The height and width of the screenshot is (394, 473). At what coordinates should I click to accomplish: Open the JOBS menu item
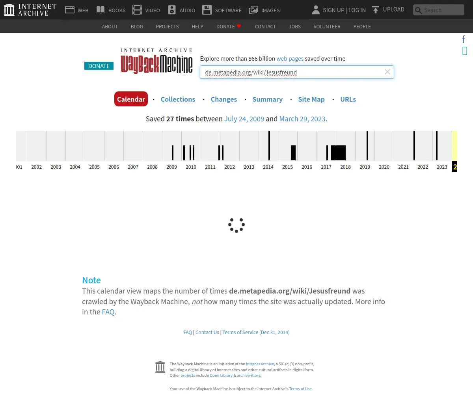tap(295, 26)
